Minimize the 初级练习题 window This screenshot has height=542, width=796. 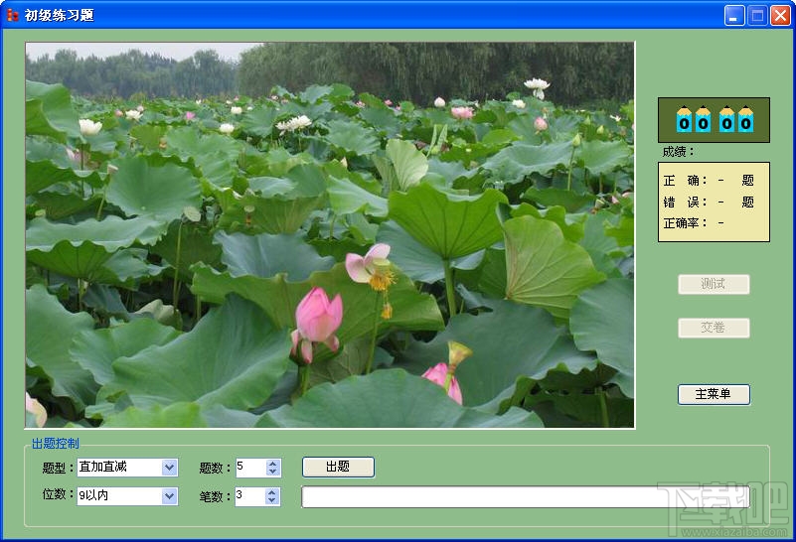click(x=734, y=16)
